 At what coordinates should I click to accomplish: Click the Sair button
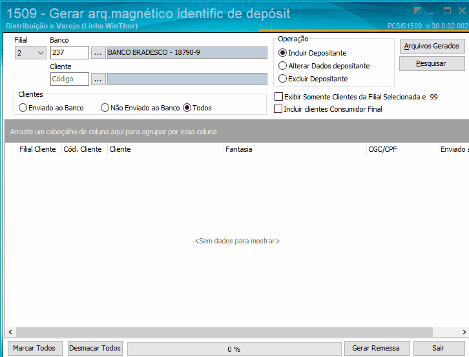coord(439,348)
